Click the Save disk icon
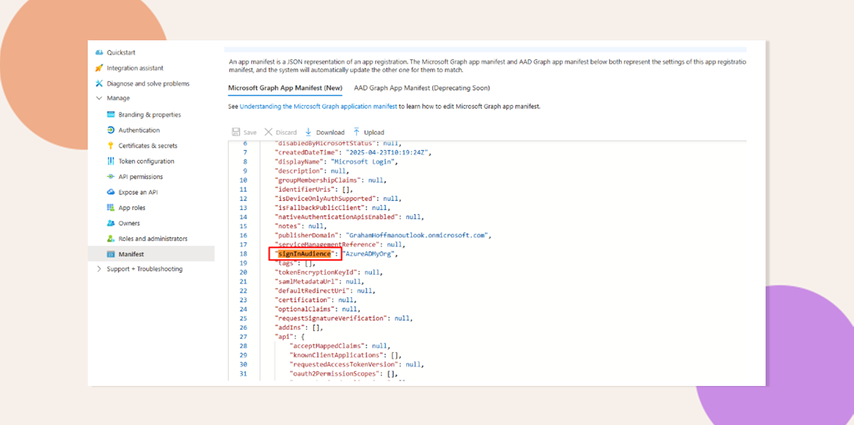The width and height of the screenshot is (854, 425). point(236,132)
